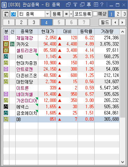The width and height of the screenshot is (128, 167).
Task: Click the square stop icon button
Action: coord(66,14)
